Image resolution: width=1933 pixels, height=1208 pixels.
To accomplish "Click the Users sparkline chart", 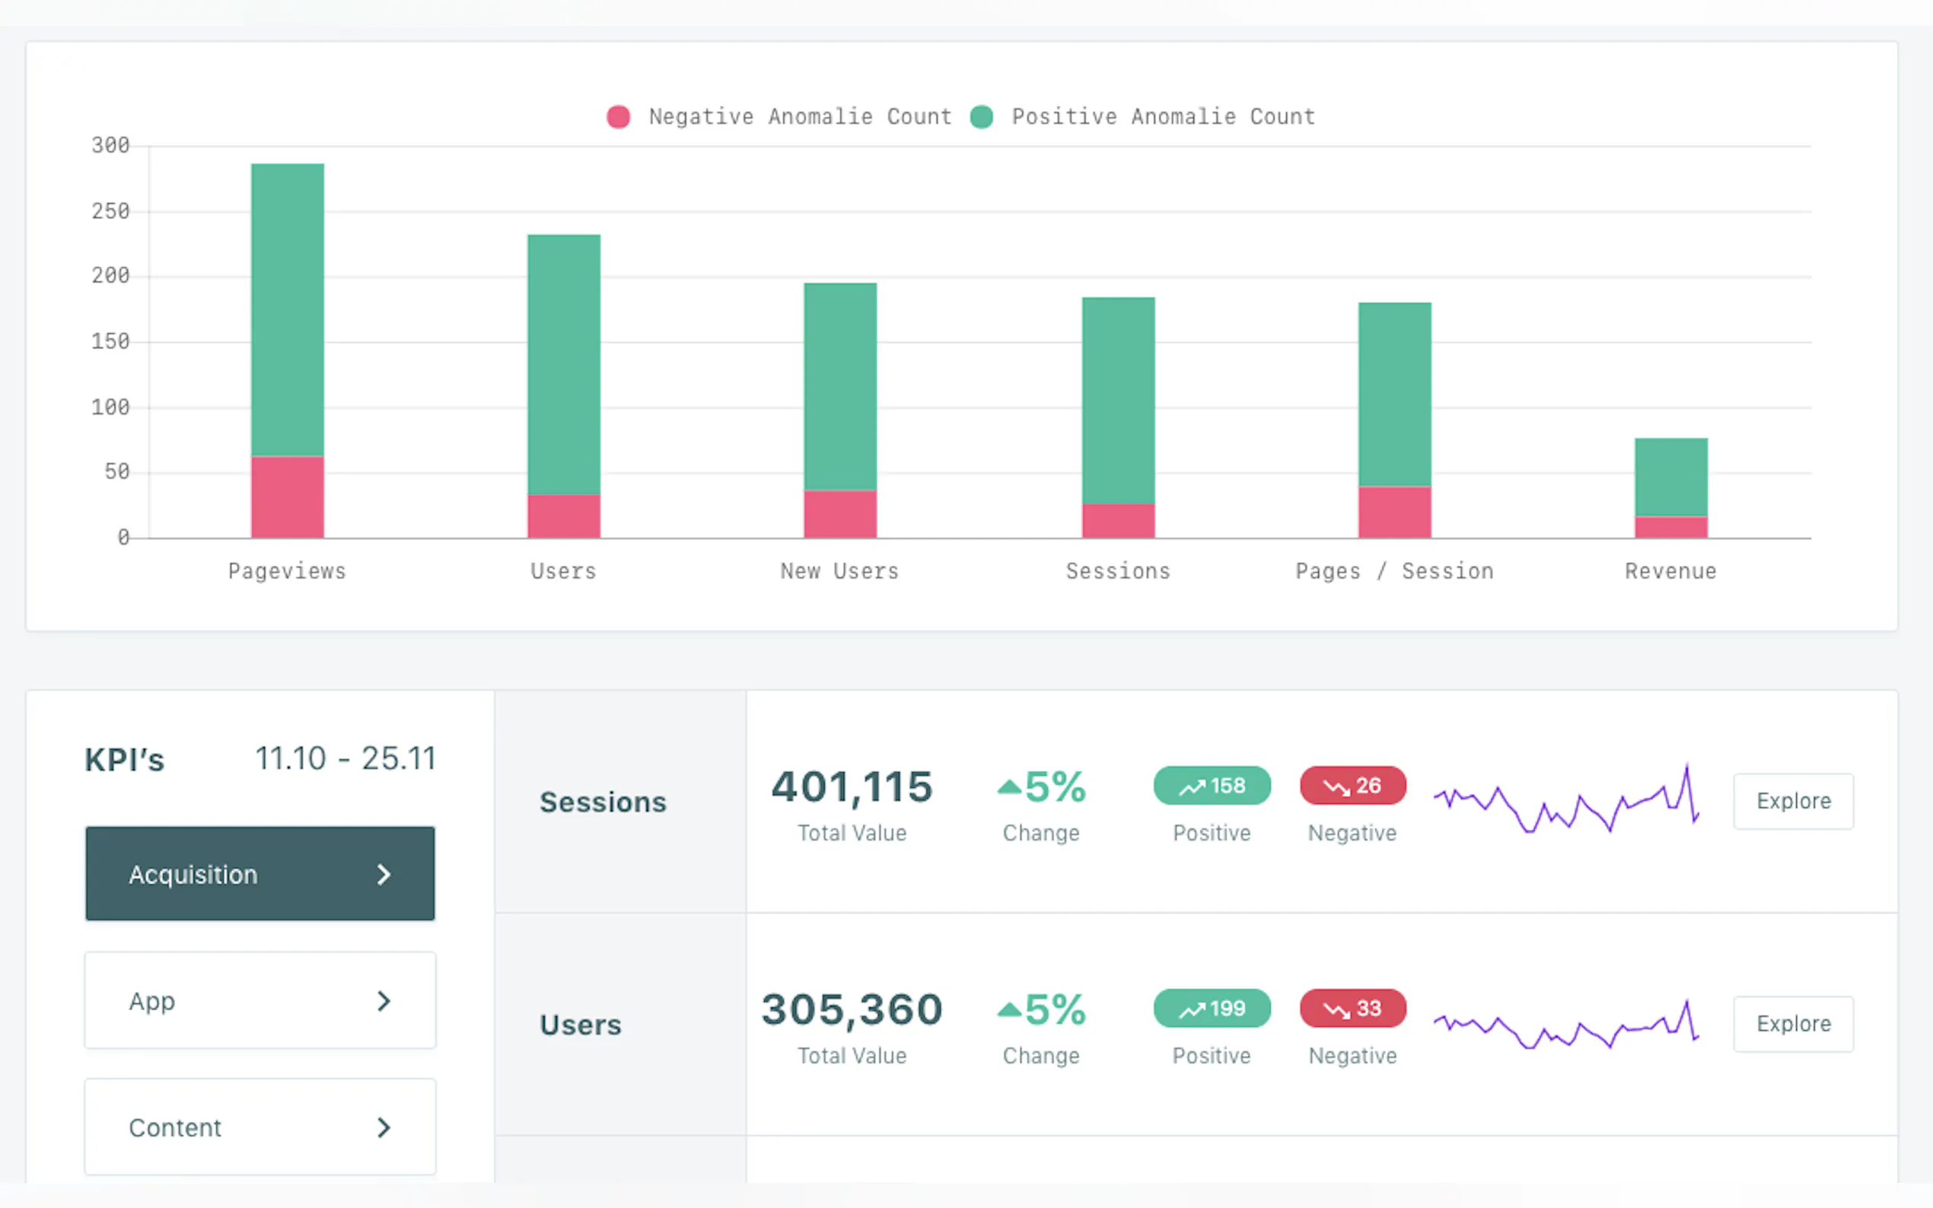I will pos(1565,1025).
